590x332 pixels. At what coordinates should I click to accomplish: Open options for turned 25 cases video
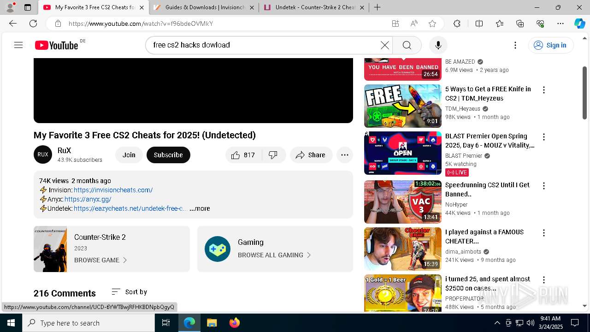pyautogui.click(x=544, y=280)
